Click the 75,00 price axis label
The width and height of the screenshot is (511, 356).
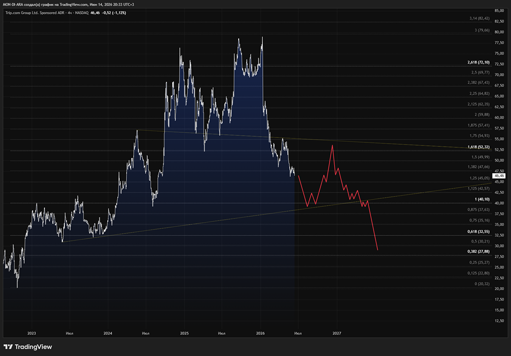coord(499,54)
